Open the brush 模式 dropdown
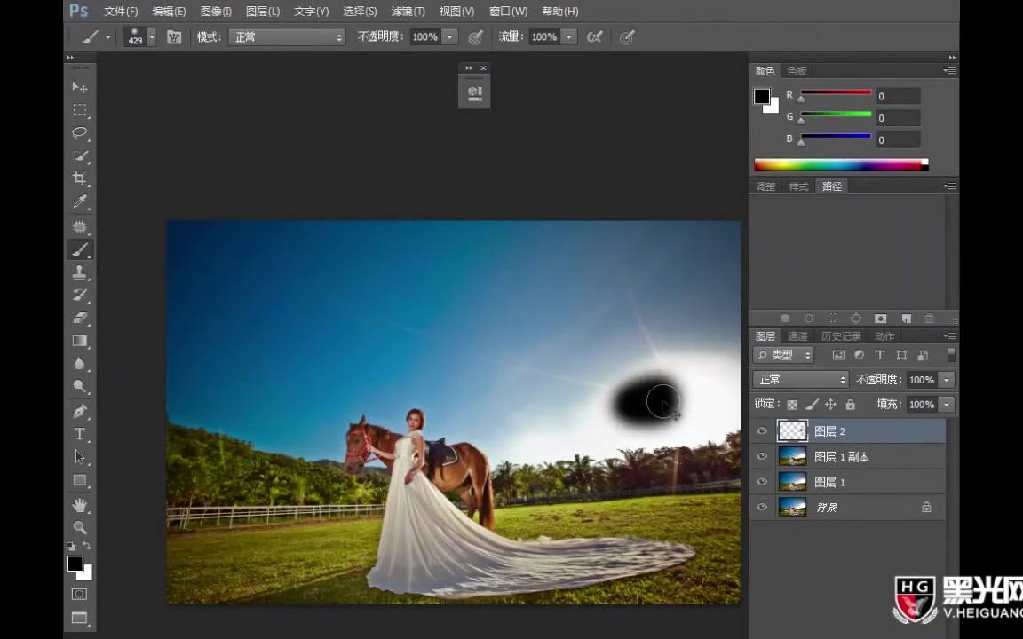1023x639 pixels. (x=287, y=37)
